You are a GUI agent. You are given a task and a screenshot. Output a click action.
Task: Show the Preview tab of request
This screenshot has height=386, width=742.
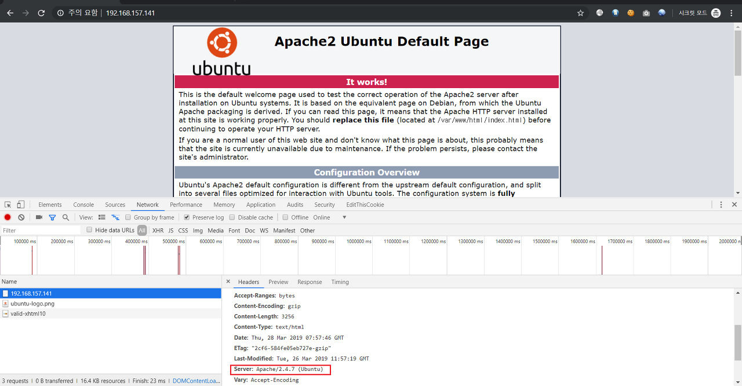[x=278, y=282]
